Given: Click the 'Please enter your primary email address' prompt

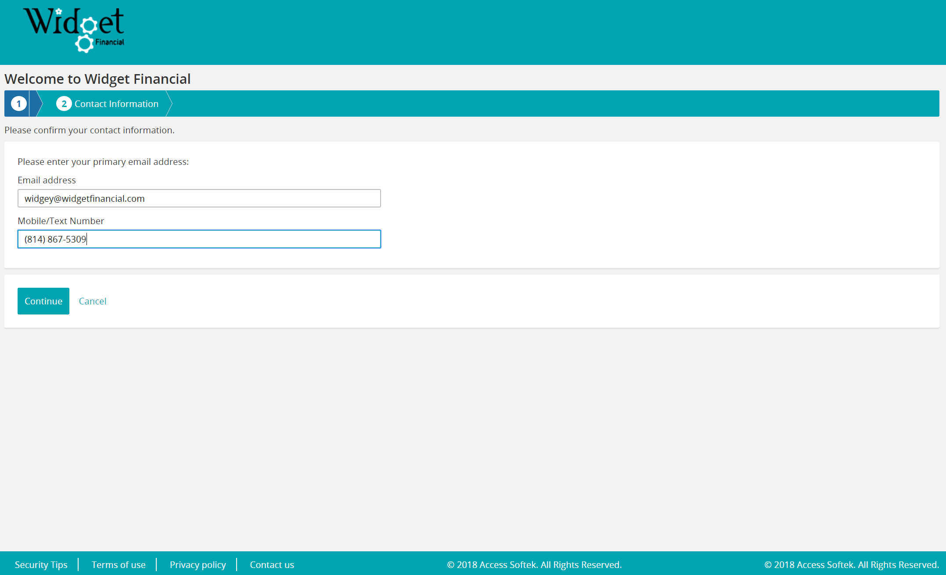Looking at the screenshot, I should 103,162.
